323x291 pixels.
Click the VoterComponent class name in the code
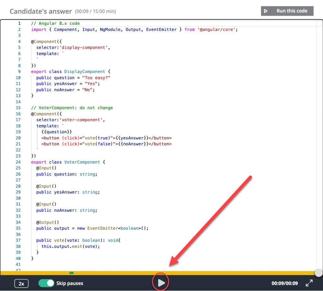click(x=82, y=162)
